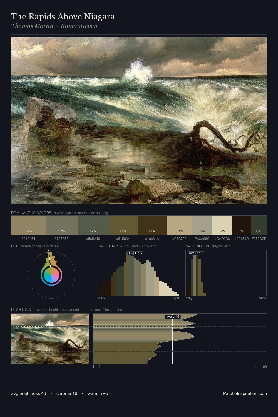Click the L = 0 axis label

(97, 367)
